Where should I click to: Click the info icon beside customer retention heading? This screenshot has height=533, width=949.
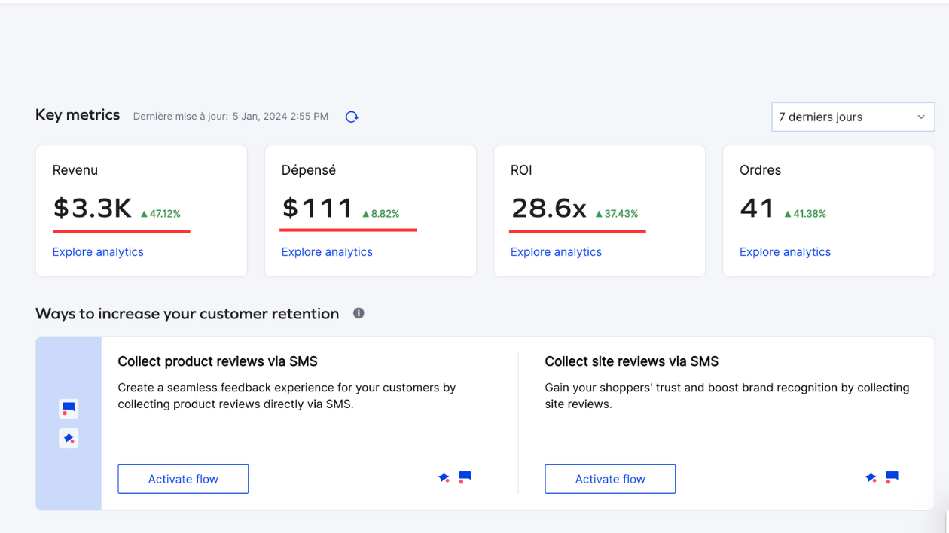click(359, 313)
